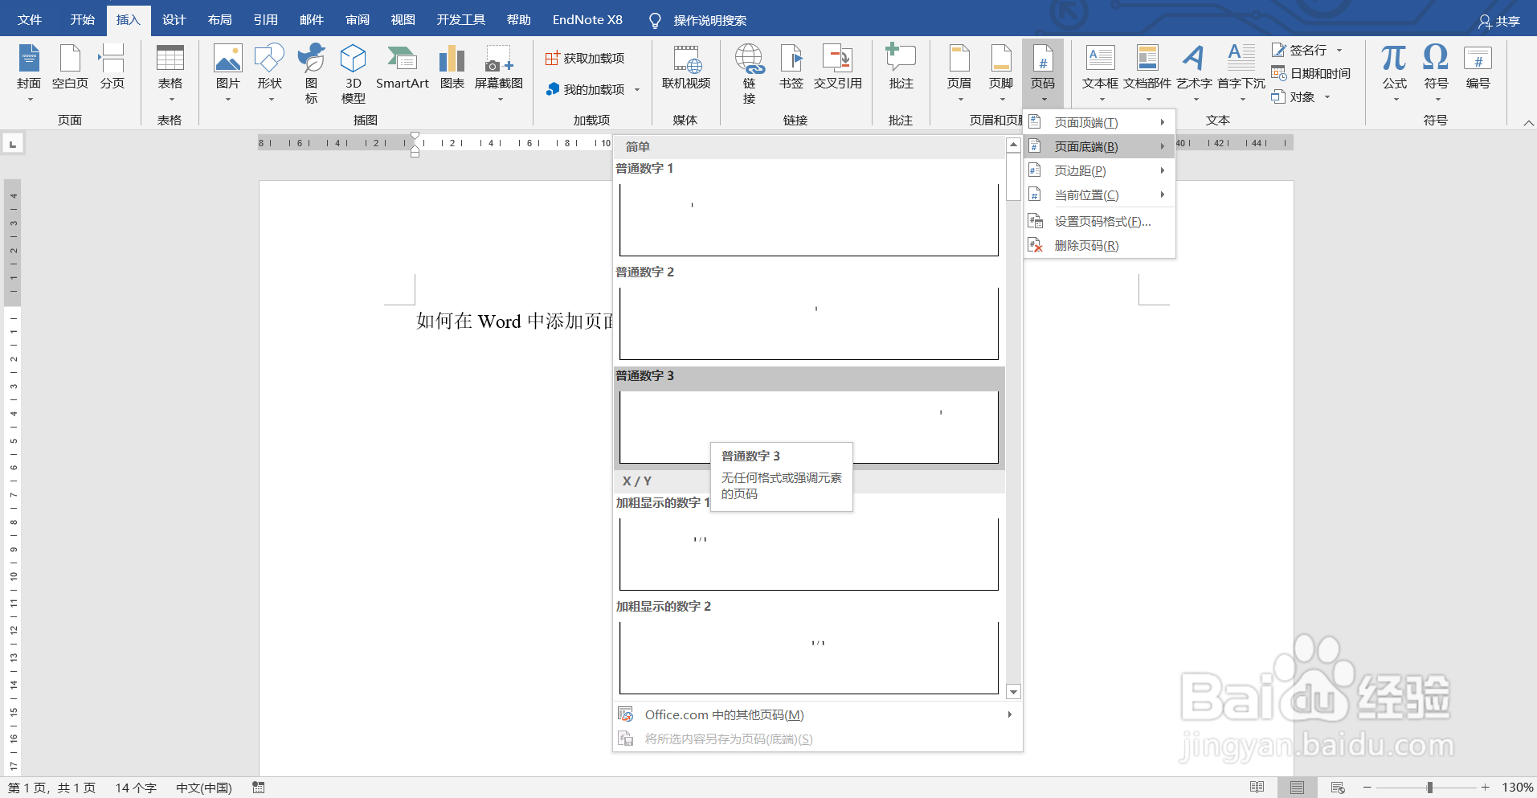Insert a SmartArt graphic
This screenshot has height=798, width=1537.
pos(402,71)
